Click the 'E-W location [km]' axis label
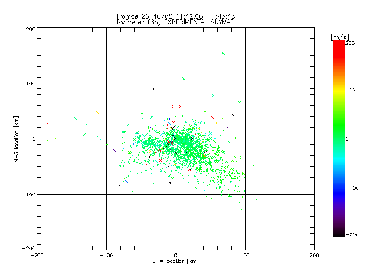 [x=175, y=261]
